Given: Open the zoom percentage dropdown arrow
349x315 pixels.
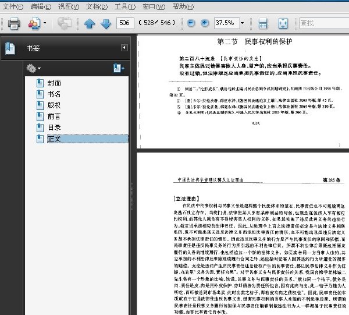Looking at the screenshot, I should tap(242, 23).
